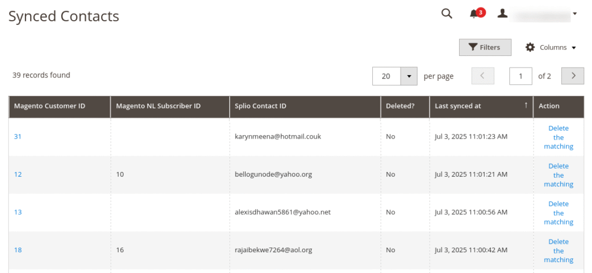Click the previous page arrow
The width and height of the screenshot is (592, 273).
483,76
